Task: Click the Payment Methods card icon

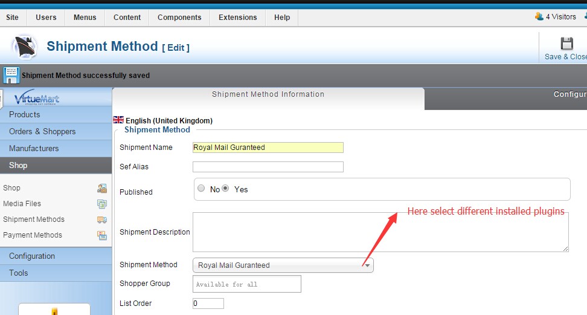Action: [x=102, y=236]
